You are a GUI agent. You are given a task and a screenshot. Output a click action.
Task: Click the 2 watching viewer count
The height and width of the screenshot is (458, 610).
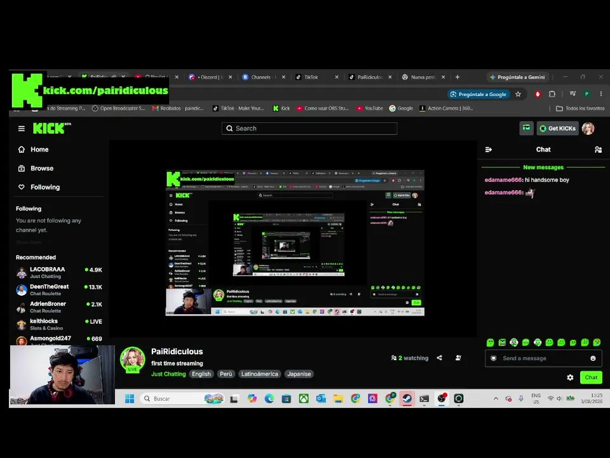410,358
